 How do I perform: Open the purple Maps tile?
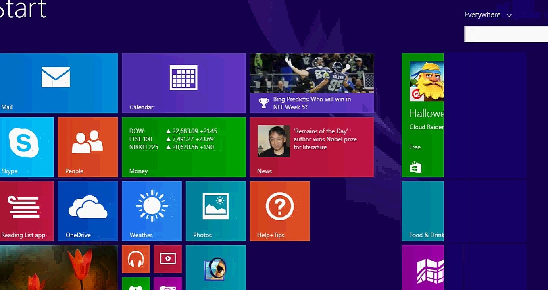click(x=423, y=268)
